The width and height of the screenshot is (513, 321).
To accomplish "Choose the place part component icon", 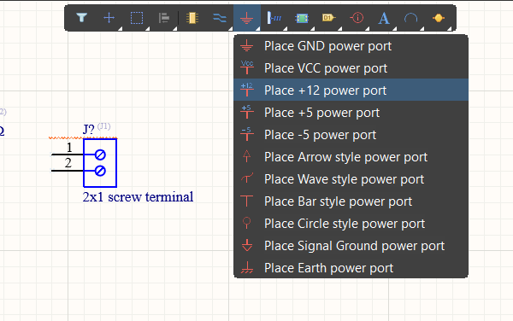I will coord(192,18).
